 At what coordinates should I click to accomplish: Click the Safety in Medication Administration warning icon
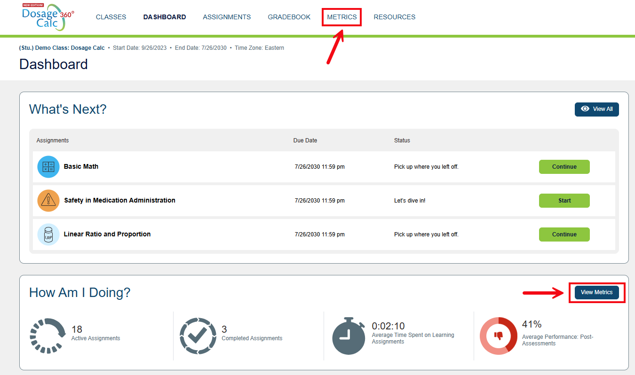(x=48, y=200)
